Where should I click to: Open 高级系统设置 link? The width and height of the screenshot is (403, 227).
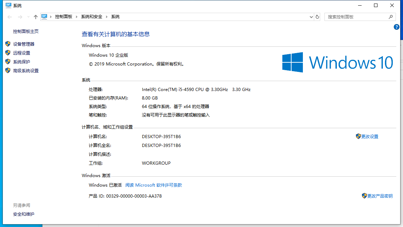26,71
